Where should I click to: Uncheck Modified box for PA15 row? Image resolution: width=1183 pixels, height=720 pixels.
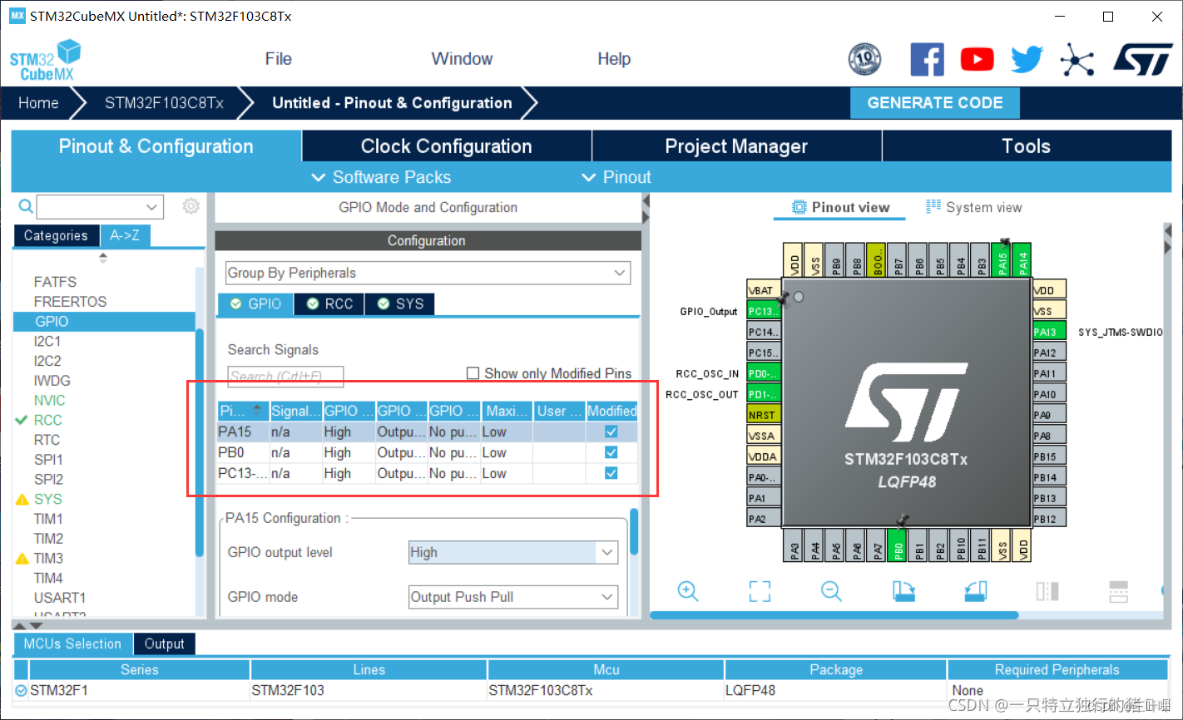[x=611, y=432]
